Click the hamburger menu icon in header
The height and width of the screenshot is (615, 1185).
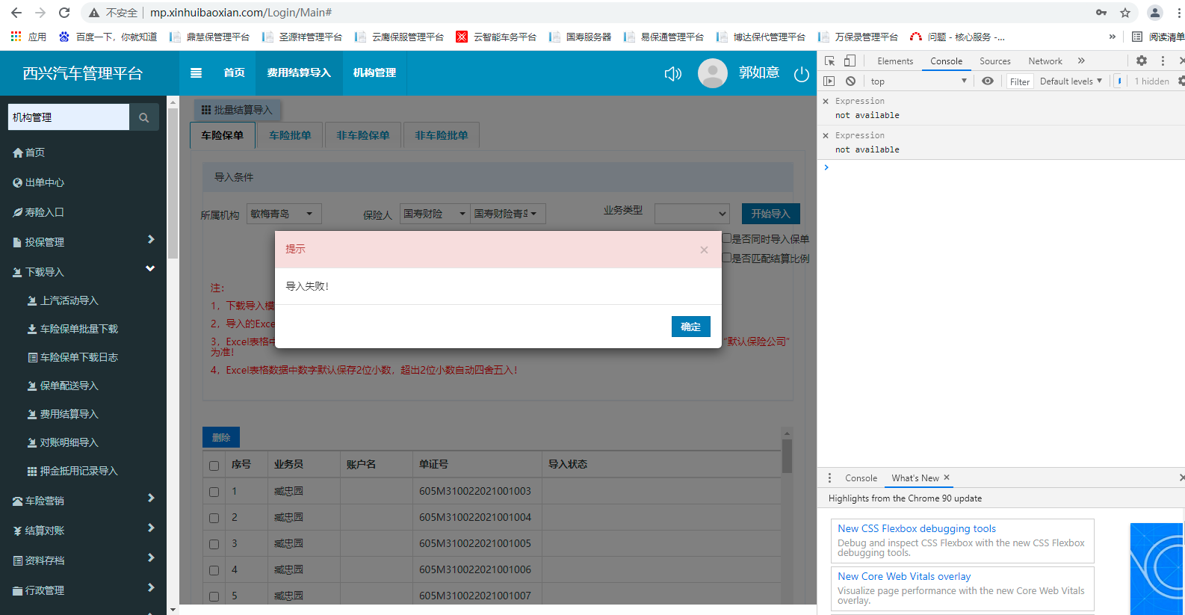pyautogui.click(x=196, y=72)
